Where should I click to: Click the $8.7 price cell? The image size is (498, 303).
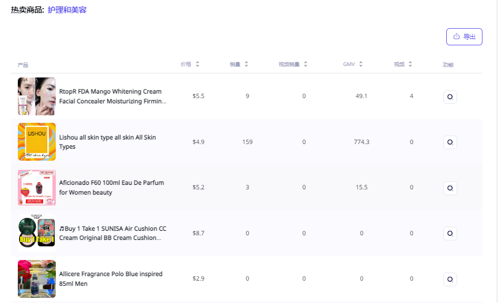[198, 233]
